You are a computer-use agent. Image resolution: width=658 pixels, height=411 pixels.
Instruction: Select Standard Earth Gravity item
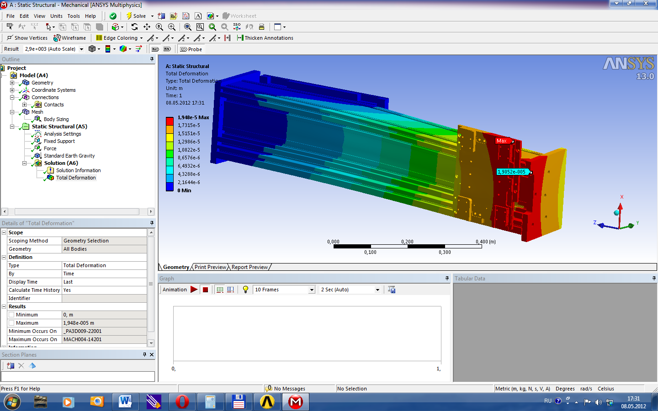click(69, 156)
